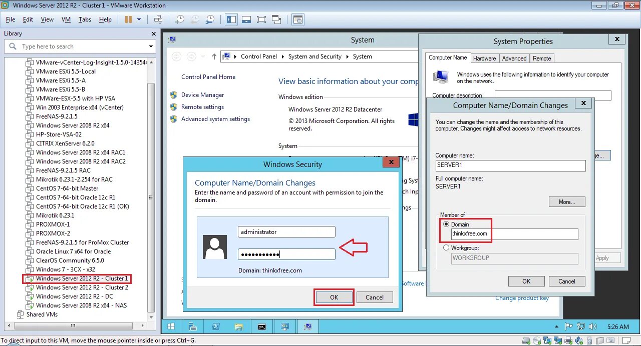Open the Help menu
Viewport: 641px width, 346px height.
[105, 19]
